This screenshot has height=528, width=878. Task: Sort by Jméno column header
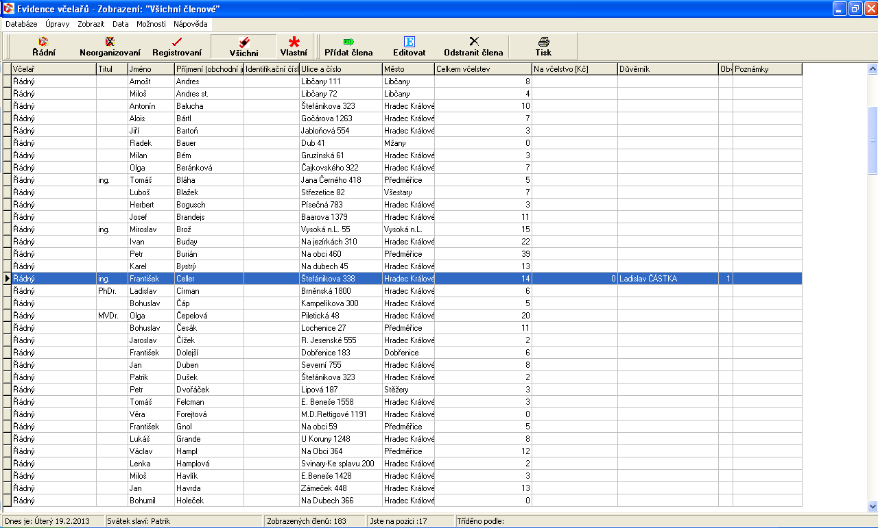click(x=151, y=69)
